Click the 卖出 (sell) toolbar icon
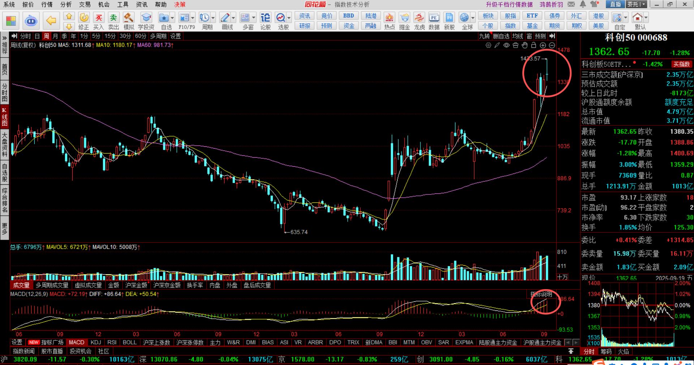 (x=113, y=21)
